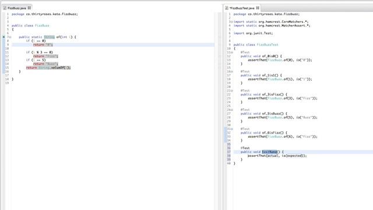This screenshot has height=210, width=373.
Task: Click the 'if (i % 3 == 0)' condition
Action: [x=40, y=52]
